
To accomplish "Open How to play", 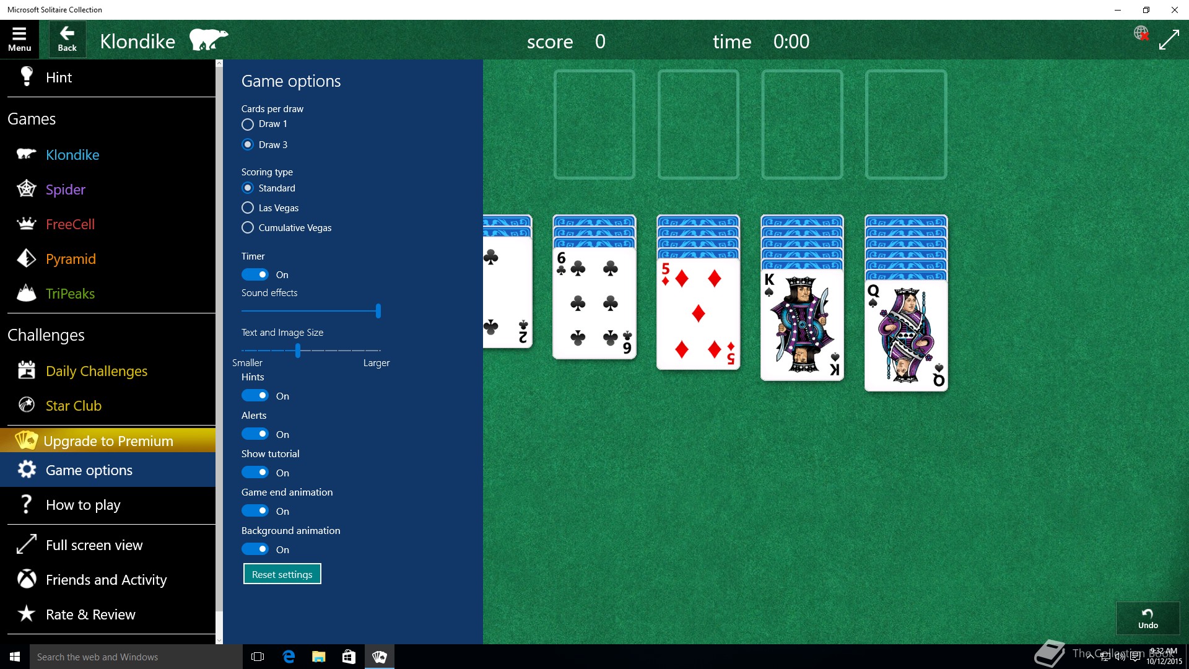I will (x=108, y=505).
